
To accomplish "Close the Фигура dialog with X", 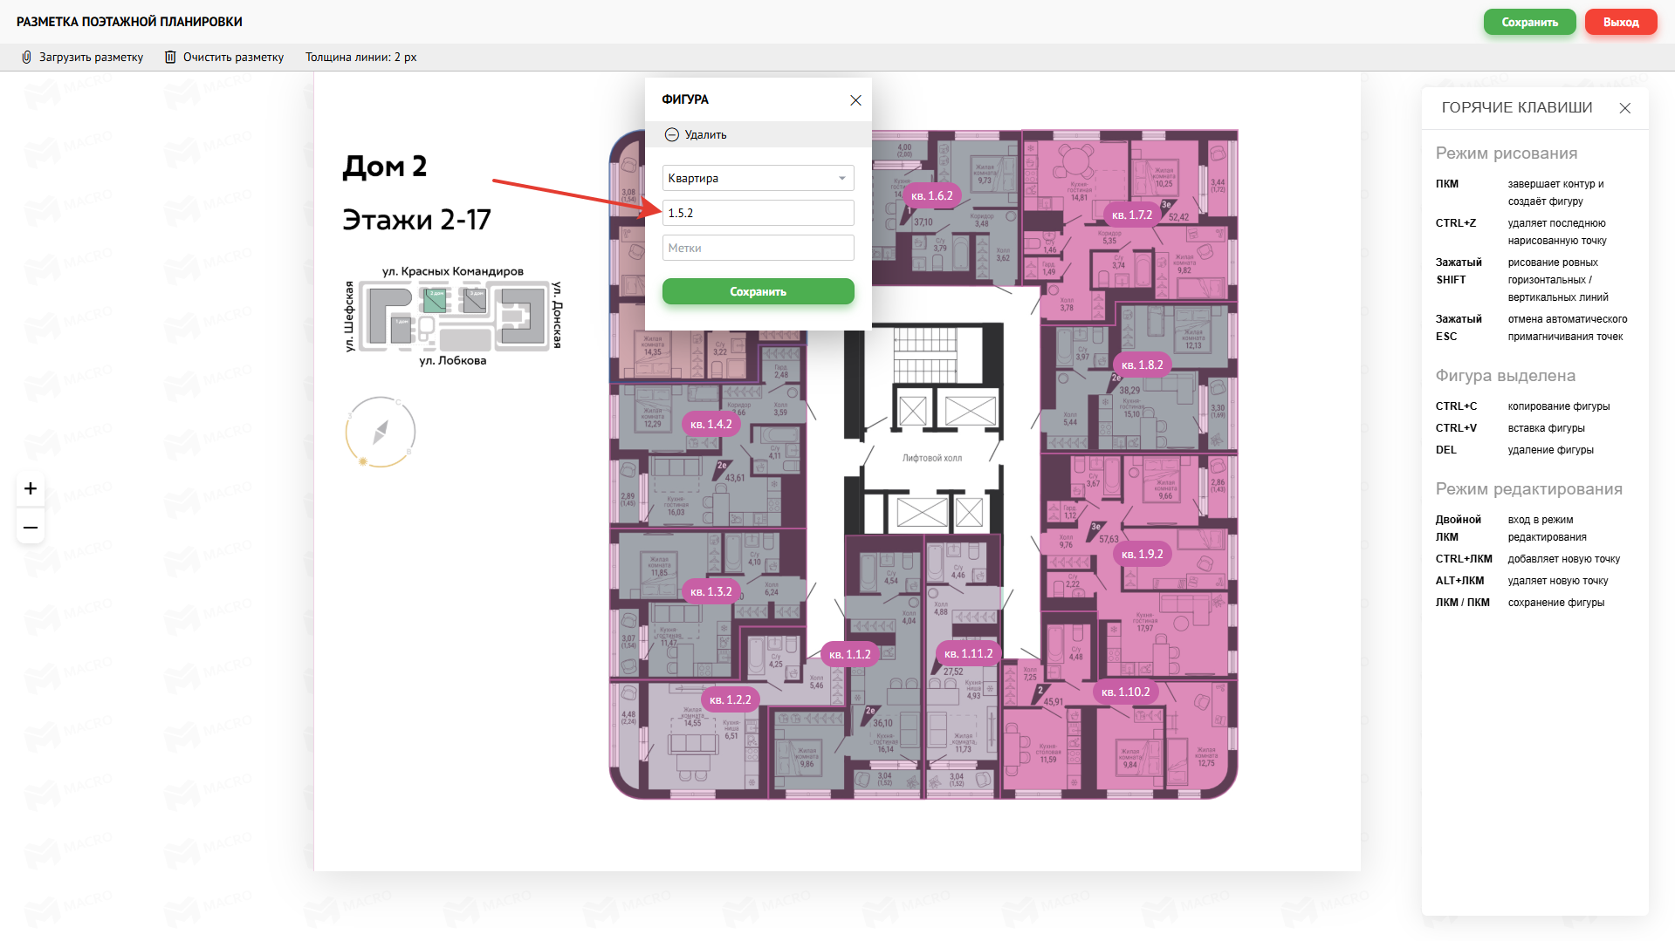I will click(x=855, y=100).
